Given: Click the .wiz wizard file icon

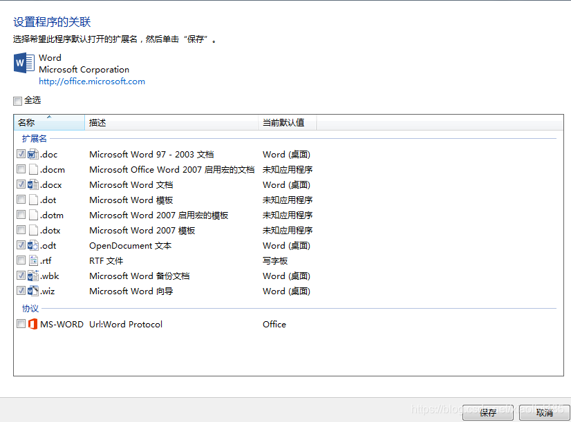Looking at the screenshot, I should [32, 291].
